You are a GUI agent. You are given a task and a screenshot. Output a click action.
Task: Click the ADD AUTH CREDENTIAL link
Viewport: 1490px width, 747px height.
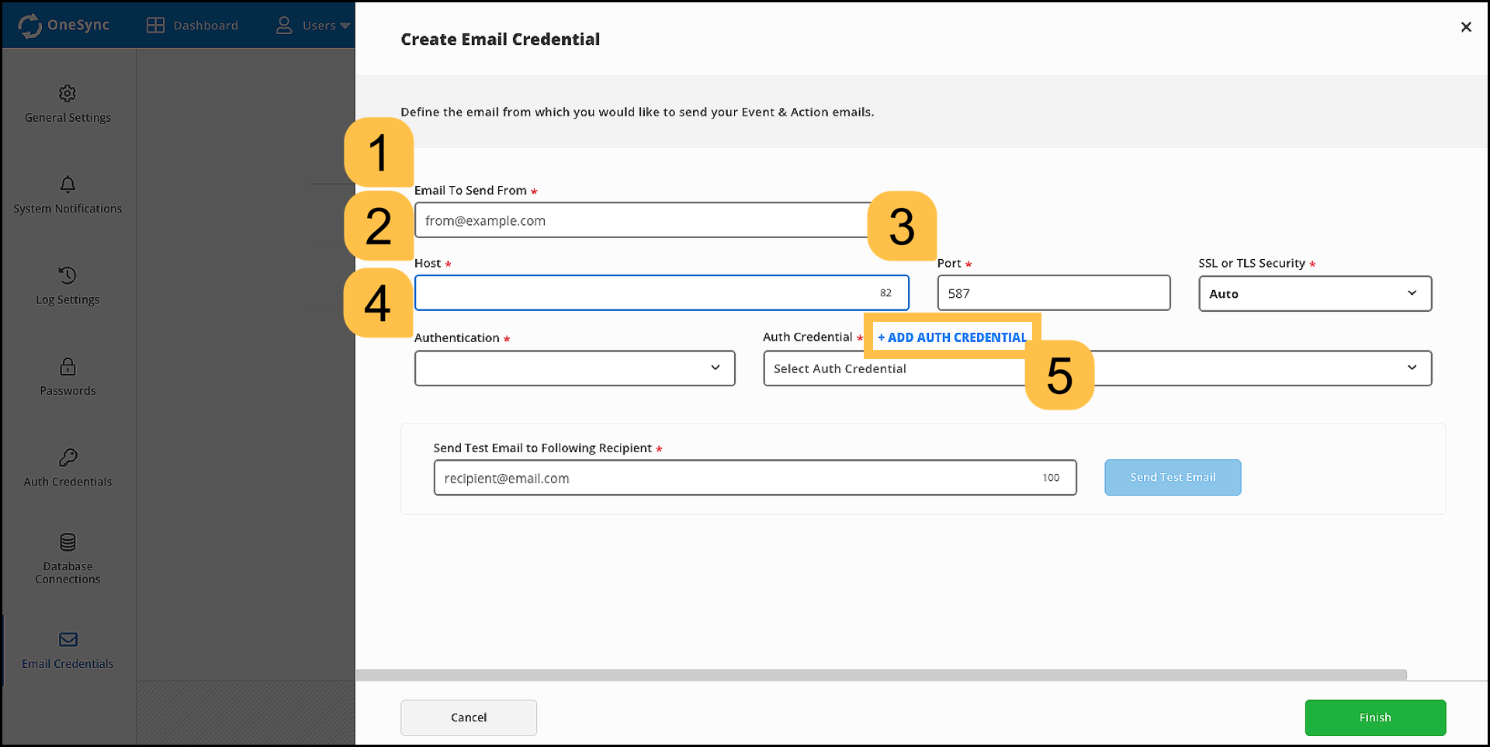[951, 337]
